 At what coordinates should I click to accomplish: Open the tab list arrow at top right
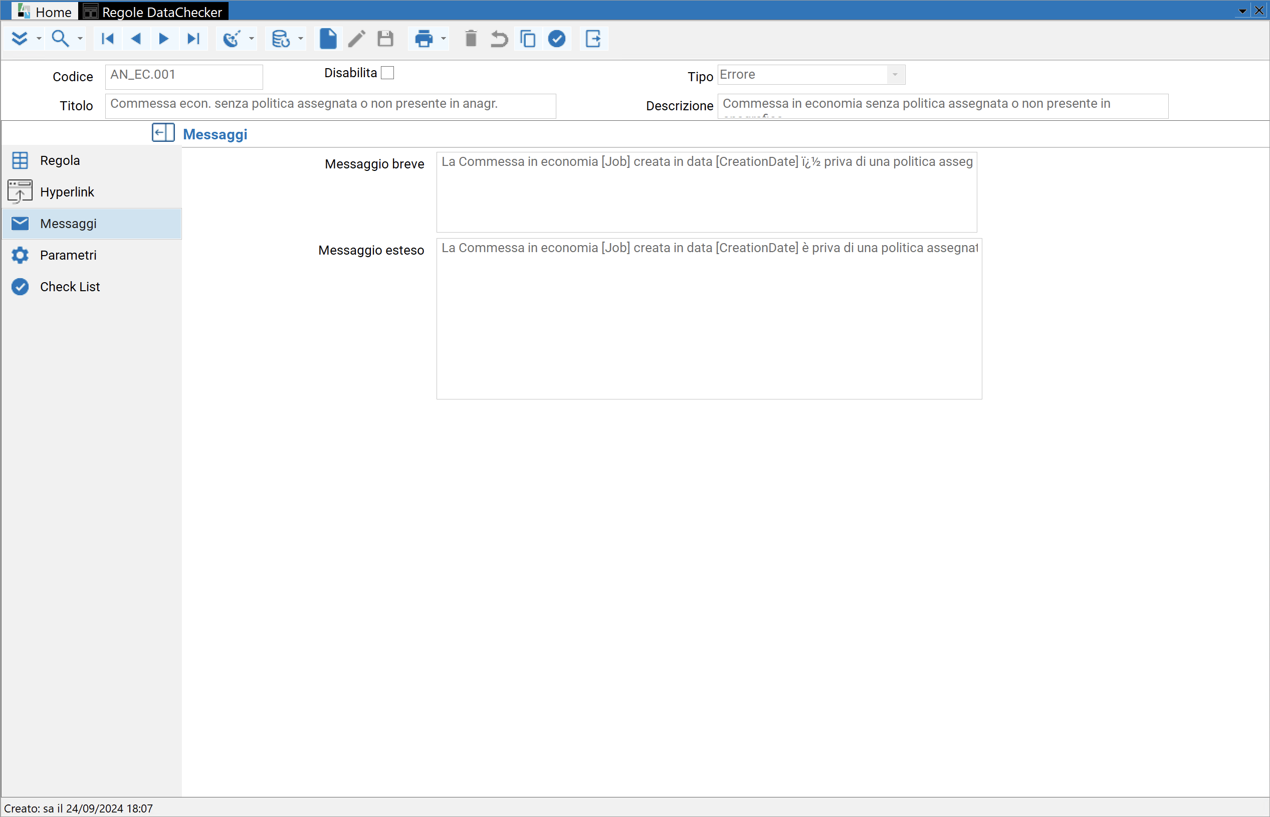click(1242, 11)
